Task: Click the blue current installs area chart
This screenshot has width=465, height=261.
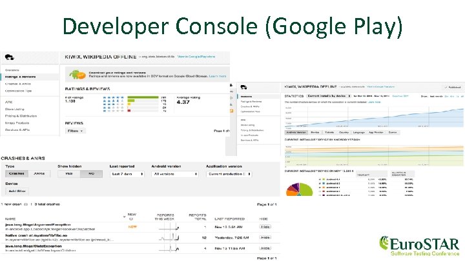Action: (374, 117)
